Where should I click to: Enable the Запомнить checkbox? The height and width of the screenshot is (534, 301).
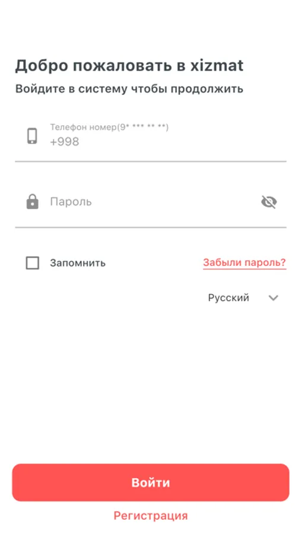33,263
